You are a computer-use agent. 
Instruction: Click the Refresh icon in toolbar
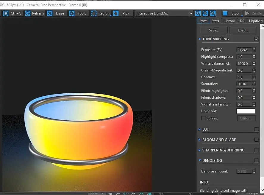[x=28, y=13]
